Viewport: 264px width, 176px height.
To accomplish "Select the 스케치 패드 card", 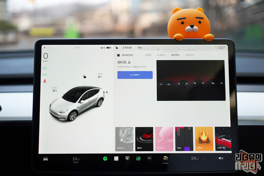I will [x=223, y=139].
